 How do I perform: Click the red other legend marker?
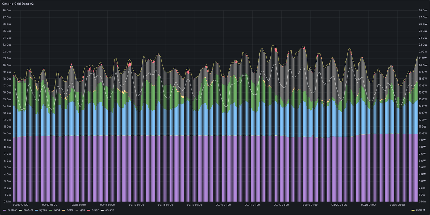pyautogui.click(x=89, y=210)
